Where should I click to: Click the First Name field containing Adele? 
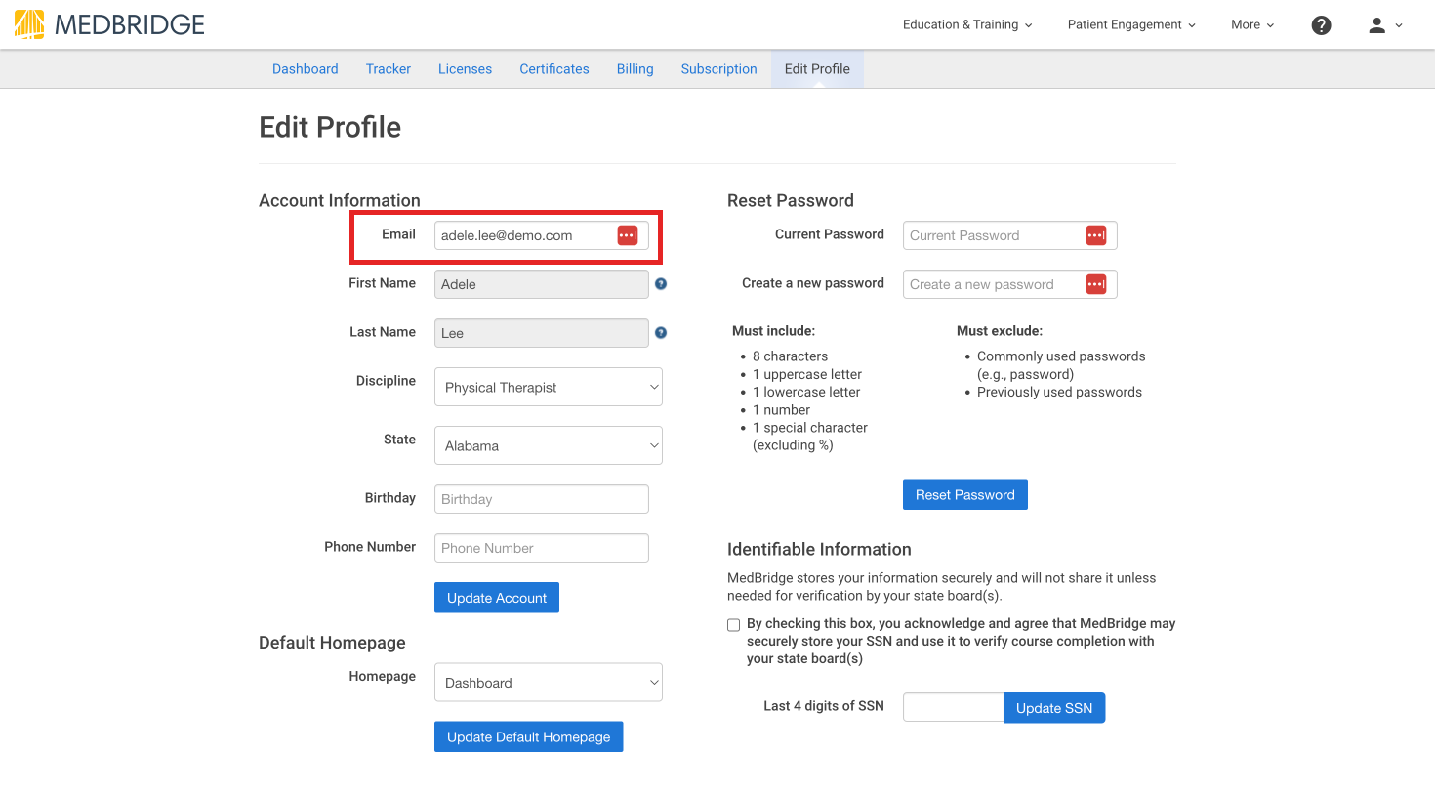tap(542, 284)
